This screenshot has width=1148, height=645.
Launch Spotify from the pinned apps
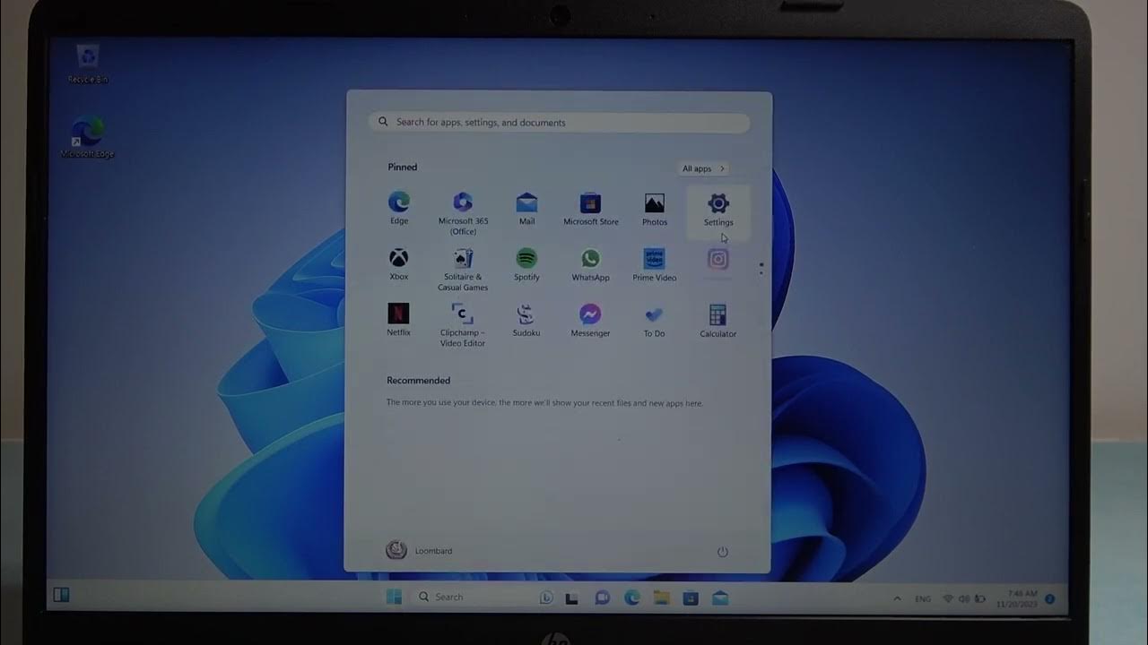pos(526,263)
